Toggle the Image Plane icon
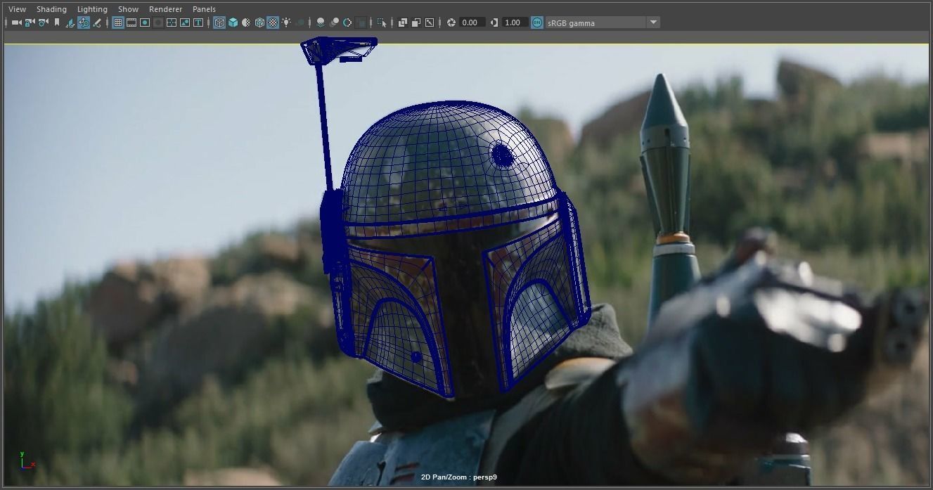This screenshot has height=490, width=933. pos(70,22)
